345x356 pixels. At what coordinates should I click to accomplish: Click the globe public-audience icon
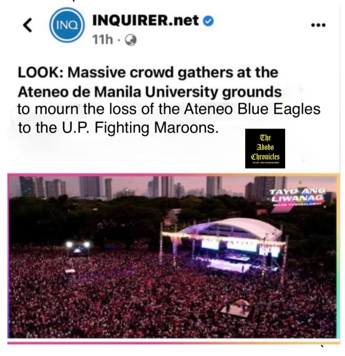pyautogui.click(x=131, y=40)
